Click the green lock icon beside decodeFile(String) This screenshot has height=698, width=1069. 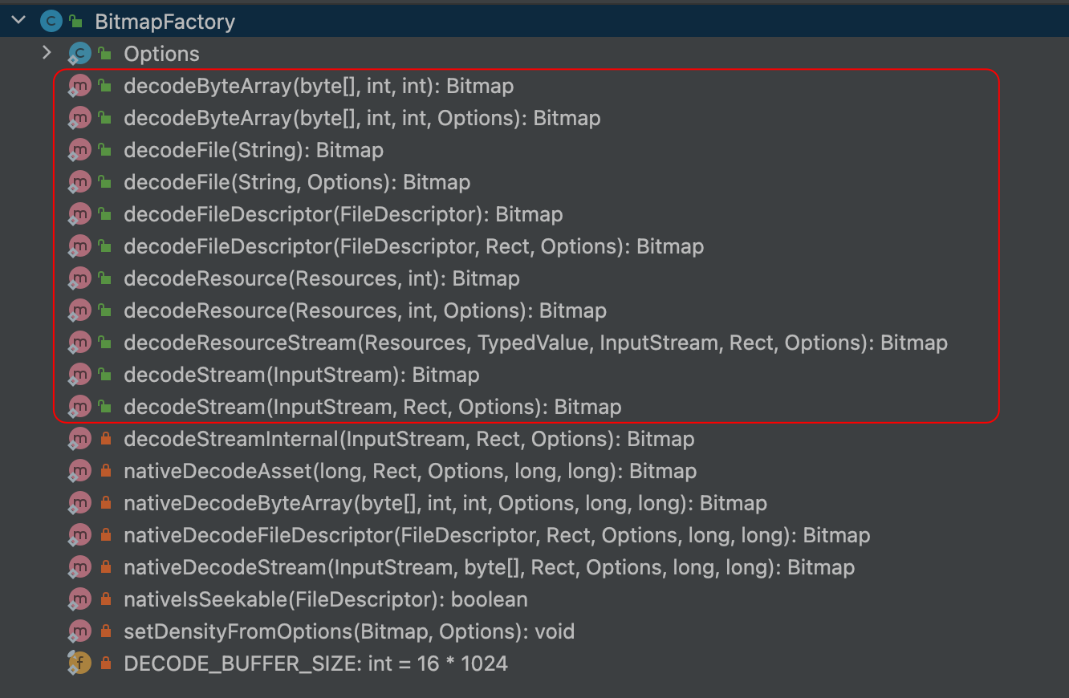[104, 149]
